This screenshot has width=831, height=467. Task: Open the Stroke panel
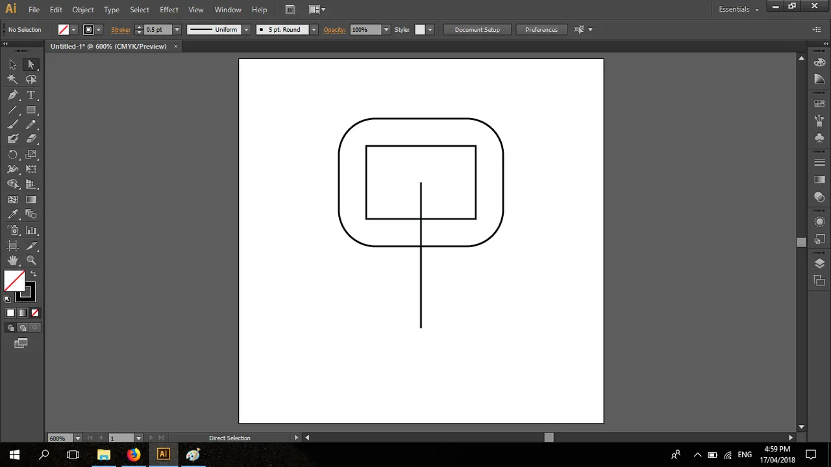point(819,163)
